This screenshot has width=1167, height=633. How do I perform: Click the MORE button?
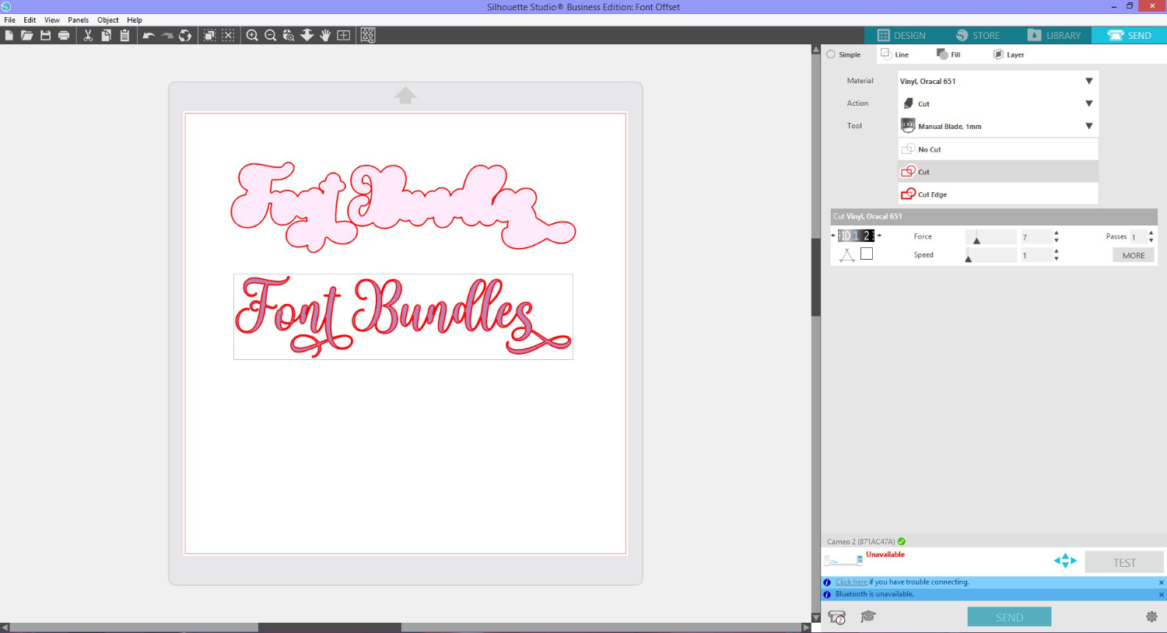click(1134, 255)
